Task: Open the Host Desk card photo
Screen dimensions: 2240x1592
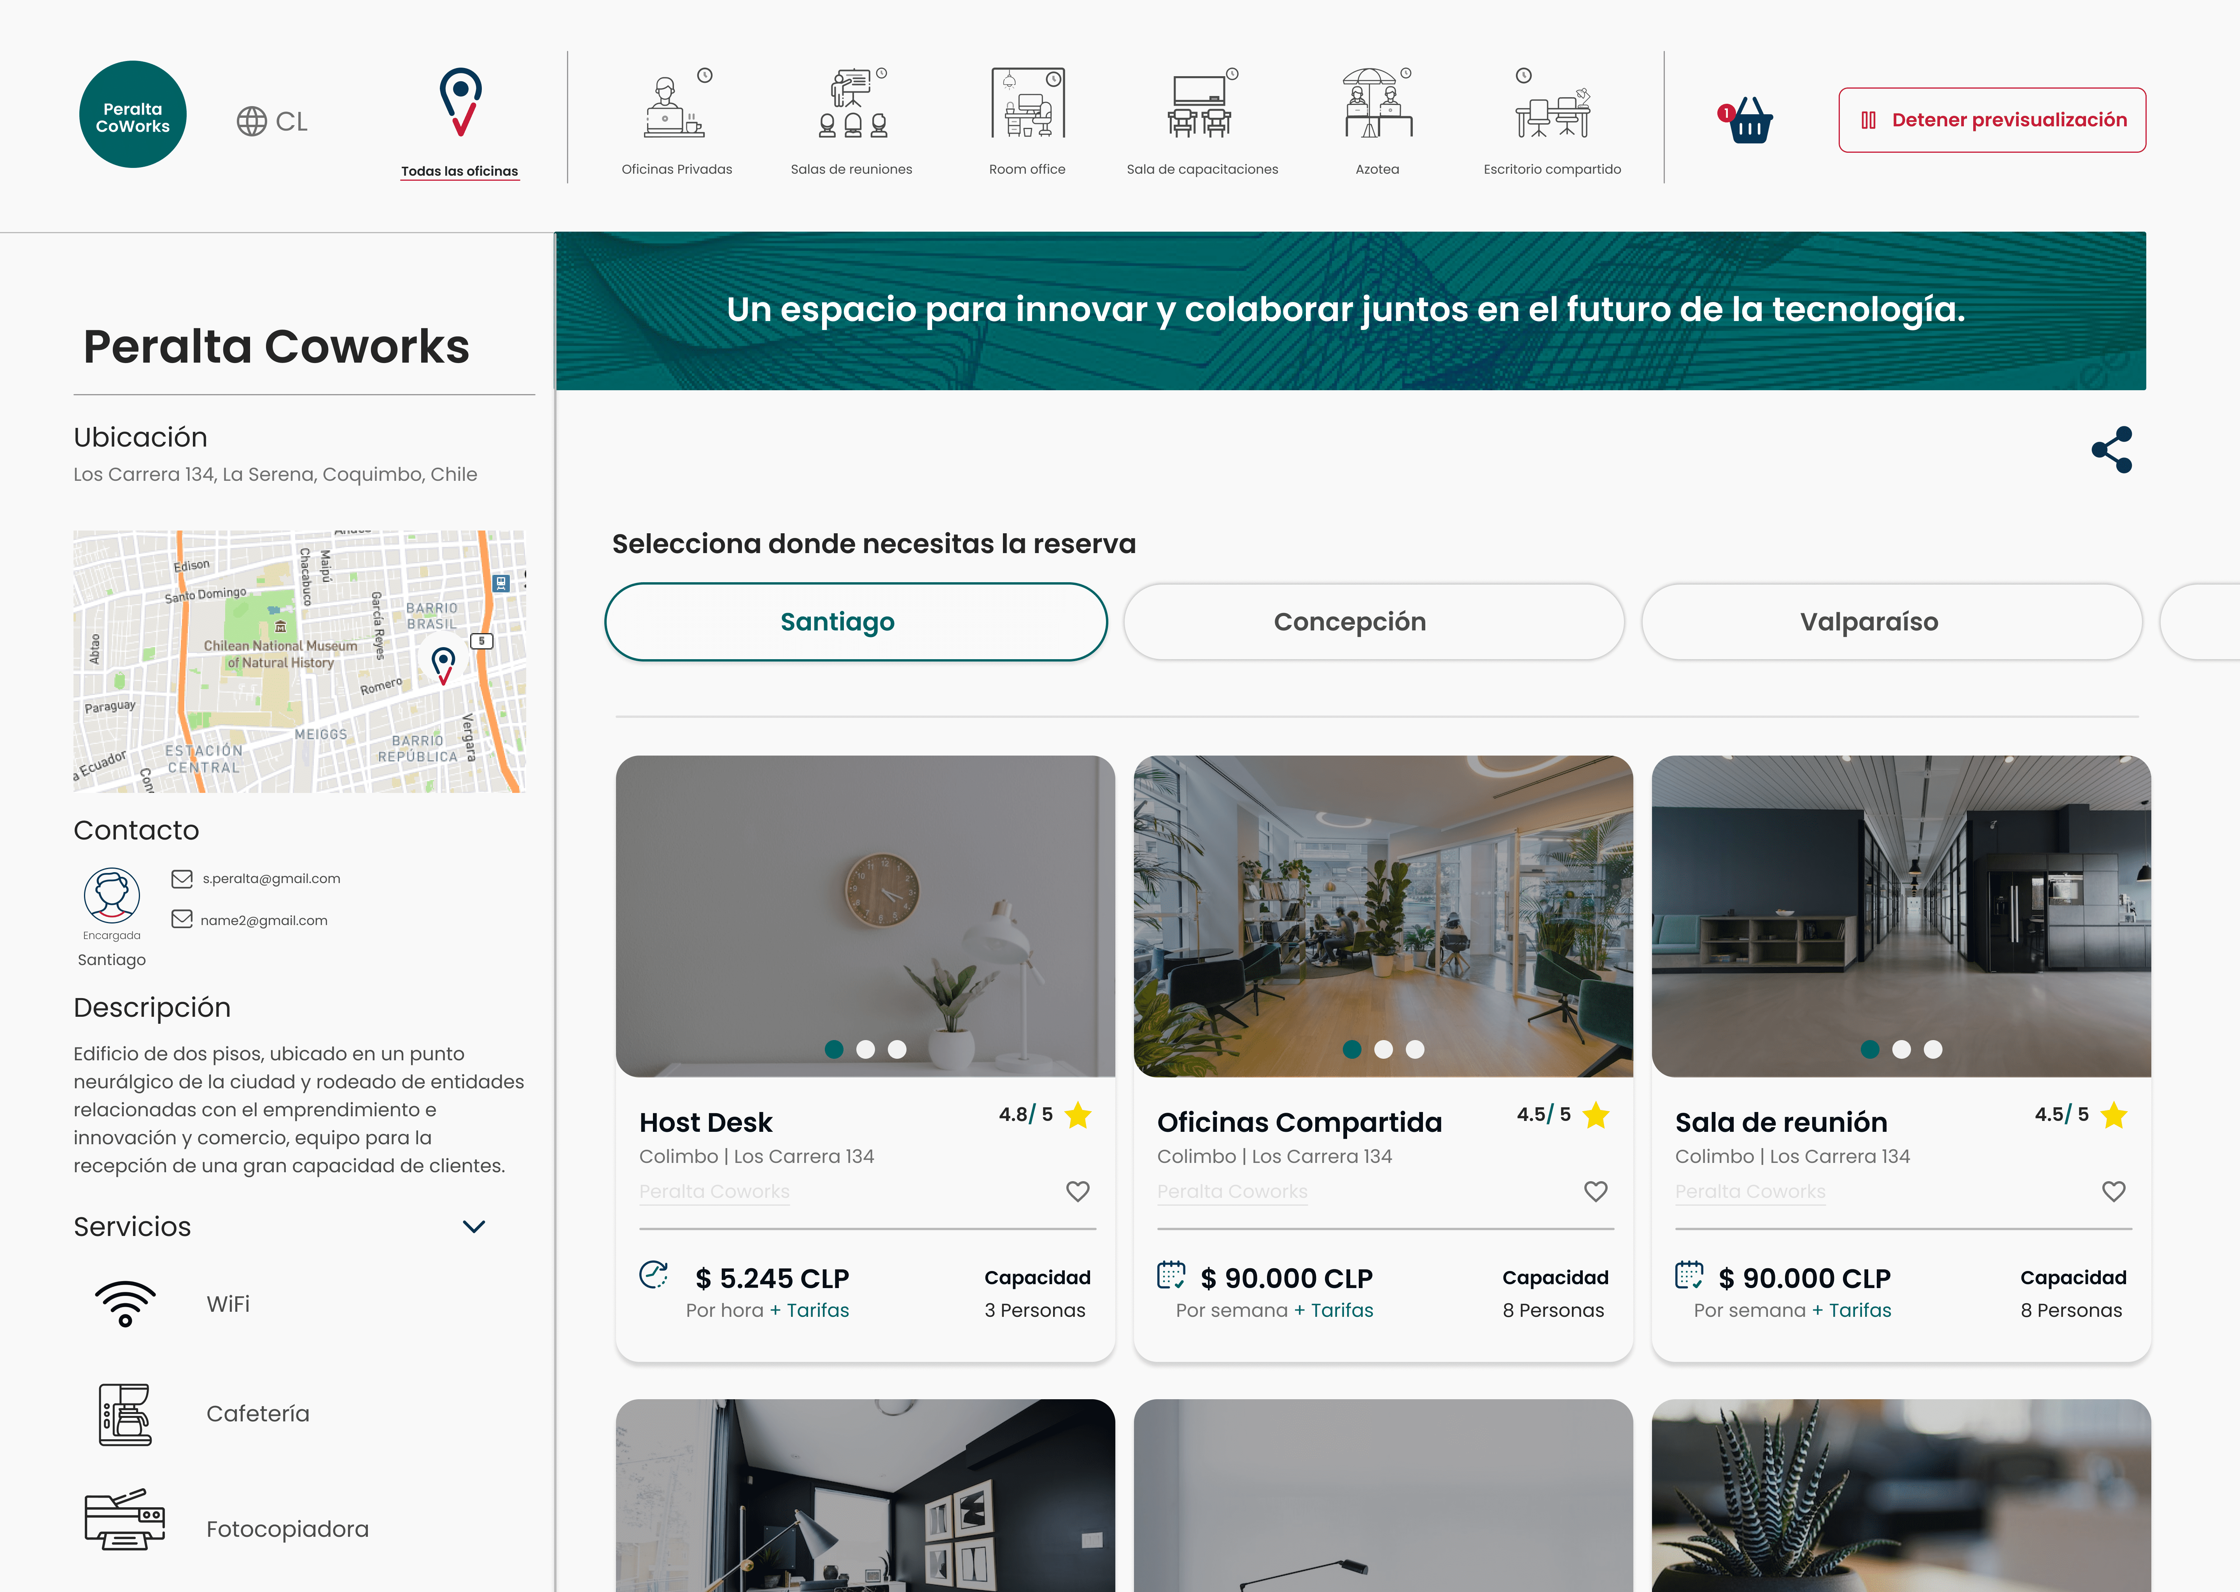Action: pos(865,916)
